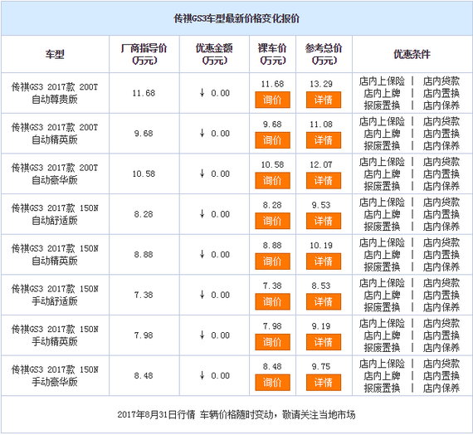This screenshot has height=435, width=473.
Task: Open 传祺GS3 2017款 200T 自动尊贵版 model link
Action: tap(55, 93)
